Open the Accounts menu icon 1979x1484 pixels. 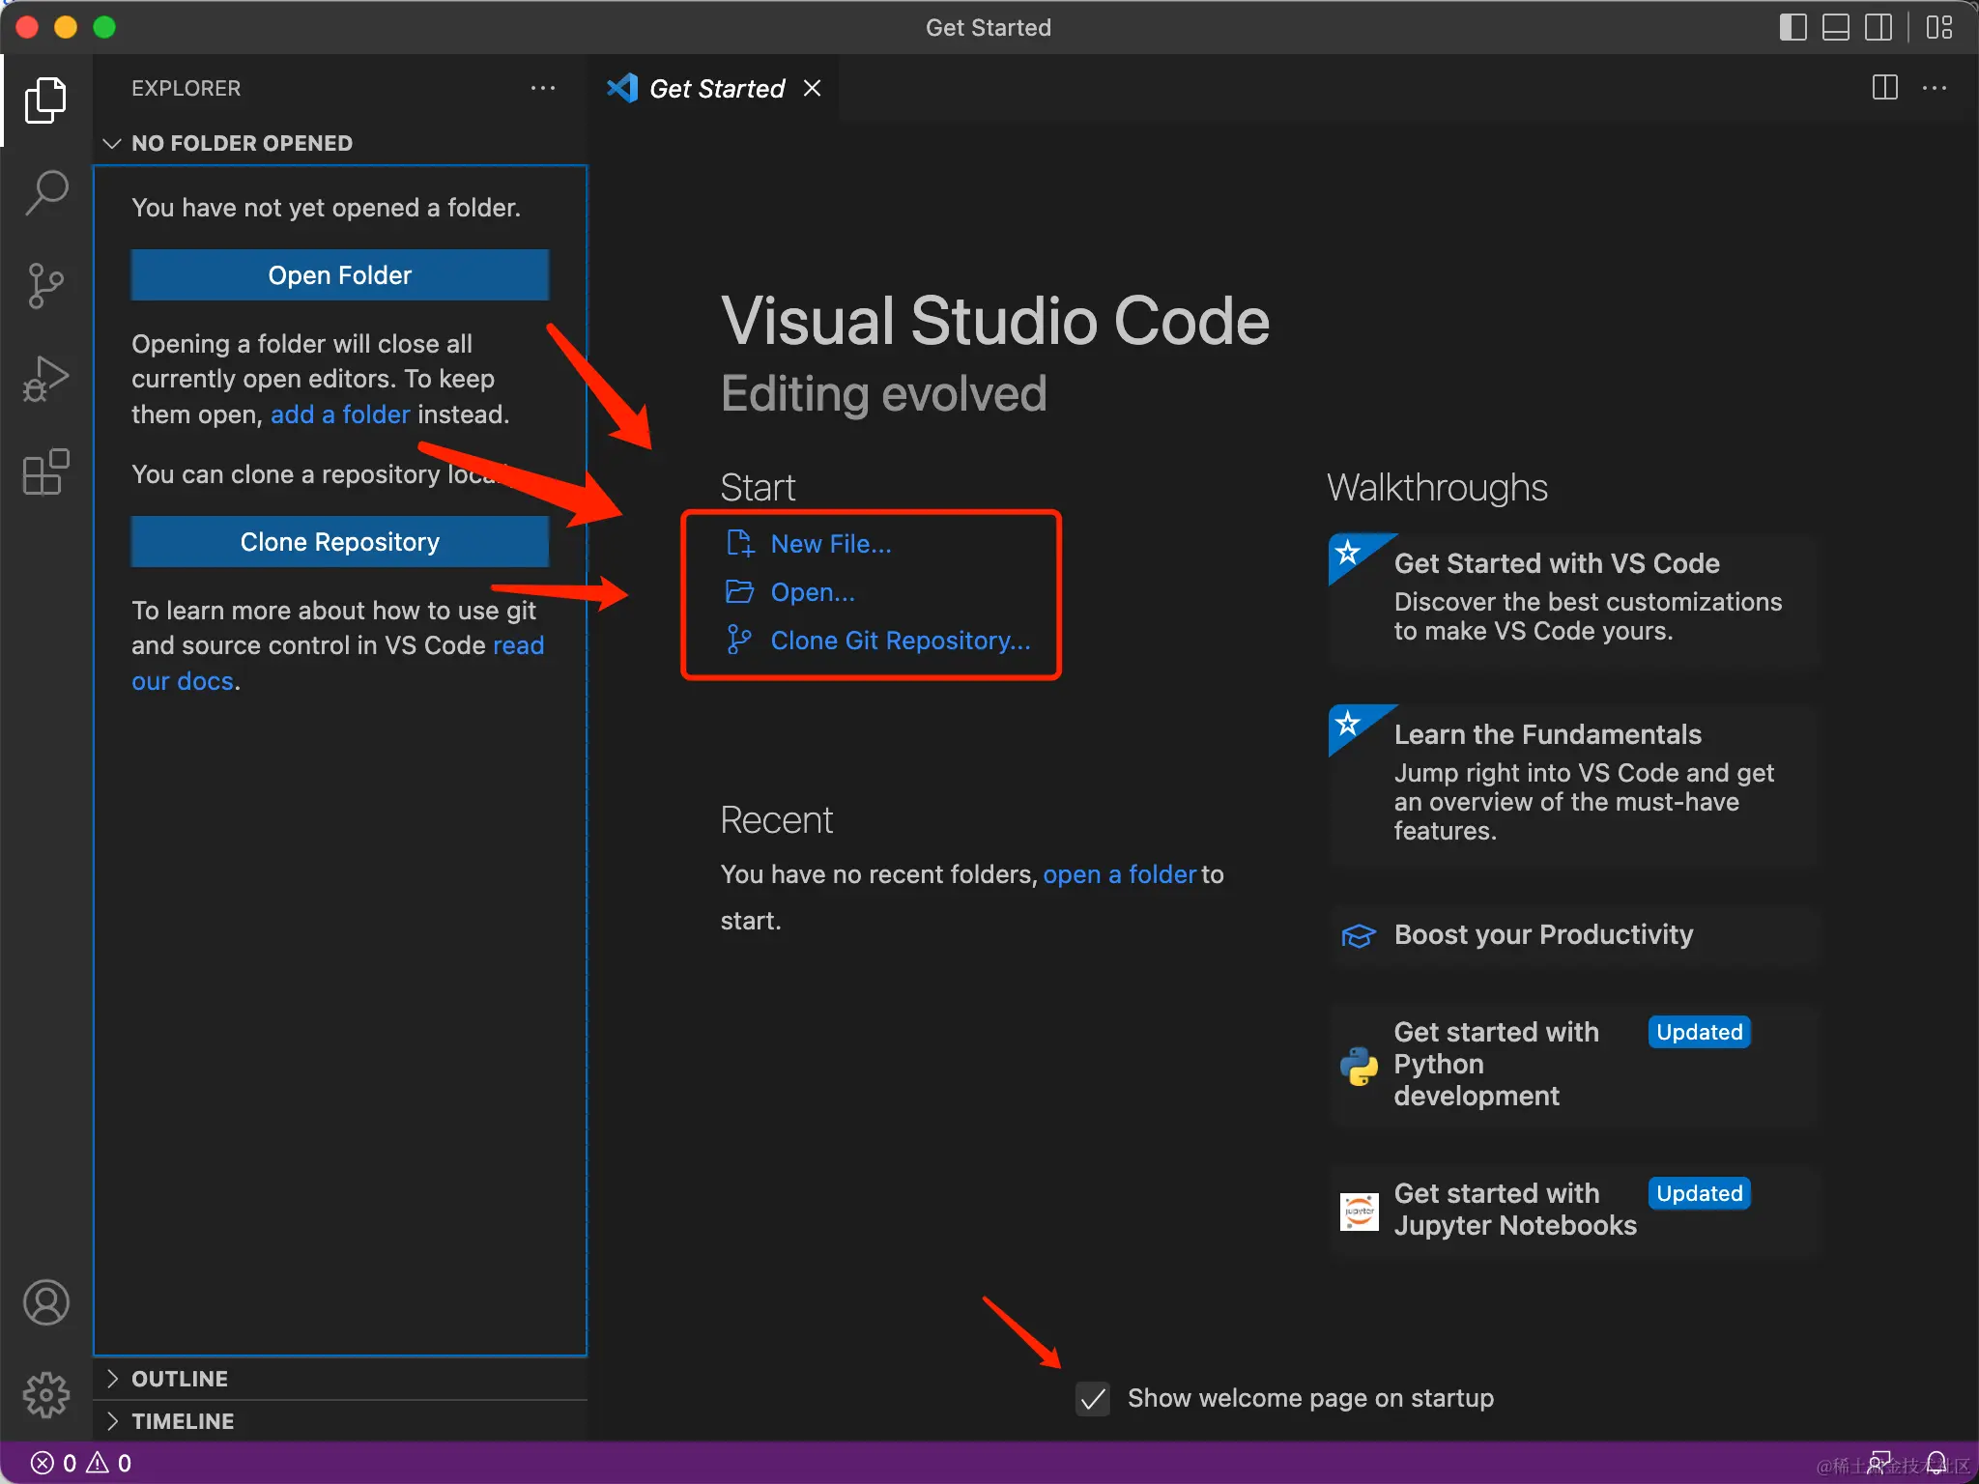(45, 1302)
